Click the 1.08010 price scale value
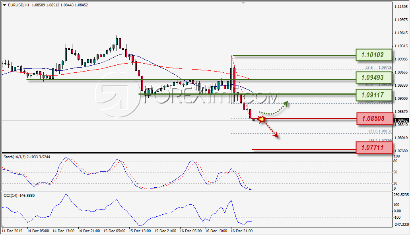The height and width of the screenshot is (235, 410). [x=401, y=138]
